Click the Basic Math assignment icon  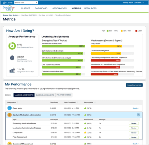[x=10, y=108]
